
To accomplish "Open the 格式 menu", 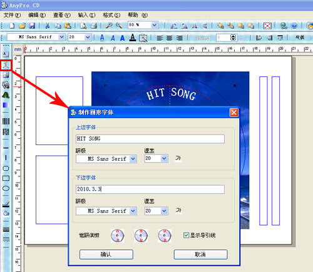I will (x=111, y=15).
